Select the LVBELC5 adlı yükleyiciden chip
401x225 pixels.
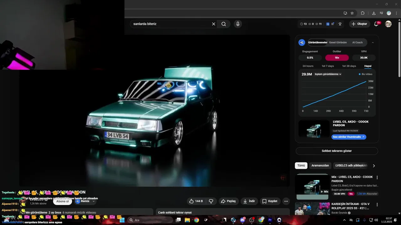[351, 166]
